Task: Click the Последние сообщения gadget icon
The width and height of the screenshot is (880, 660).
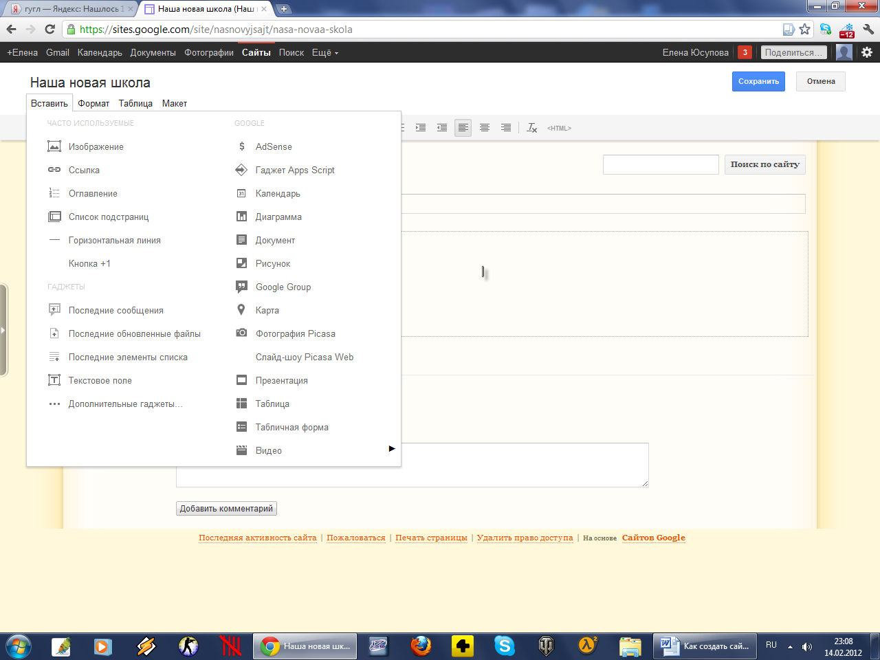Action: (54, 310)
